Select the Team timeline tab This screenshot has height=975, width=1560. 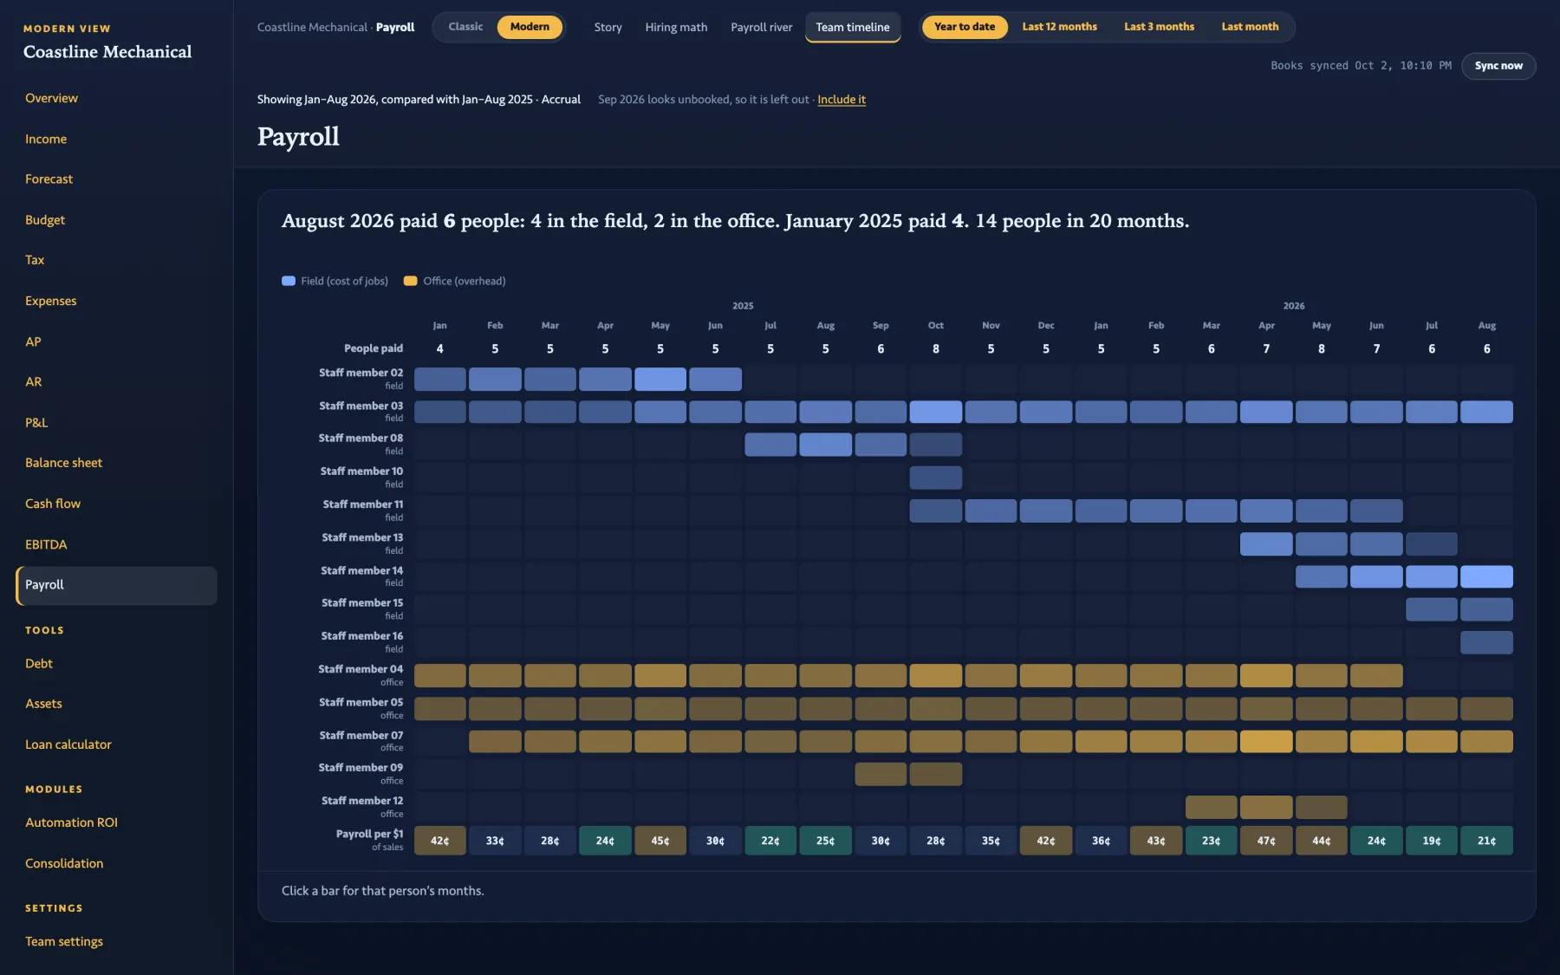click(x=853, y=27)
